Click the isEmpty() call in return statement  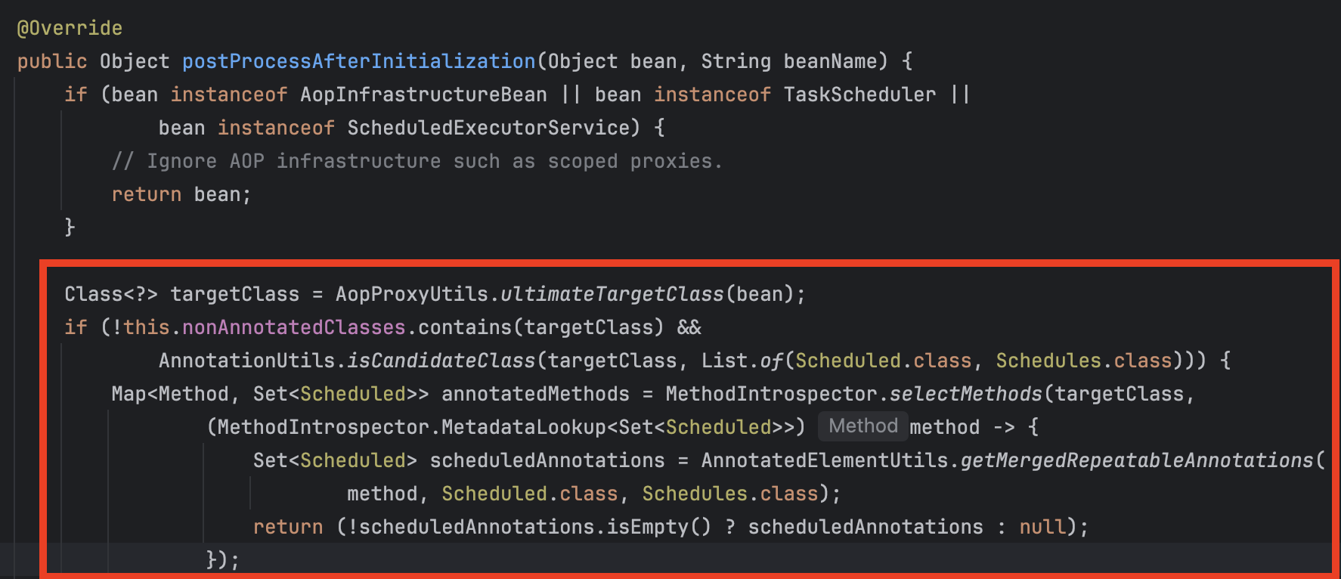pos(659,527)
